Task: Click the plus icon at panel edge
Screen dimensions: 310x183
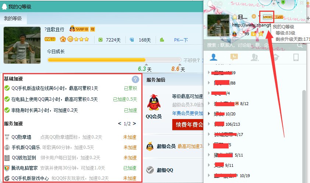Action: (x=308, y=19)
